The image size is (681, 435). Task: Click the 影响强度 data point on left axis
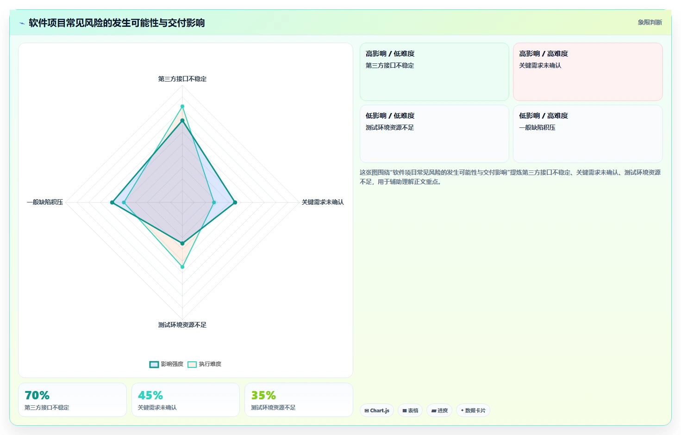[112, 202]
